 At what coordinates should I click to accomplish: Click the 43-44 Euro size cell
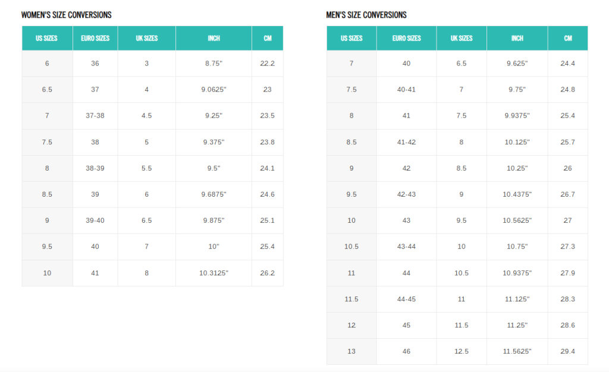point(406,247)
